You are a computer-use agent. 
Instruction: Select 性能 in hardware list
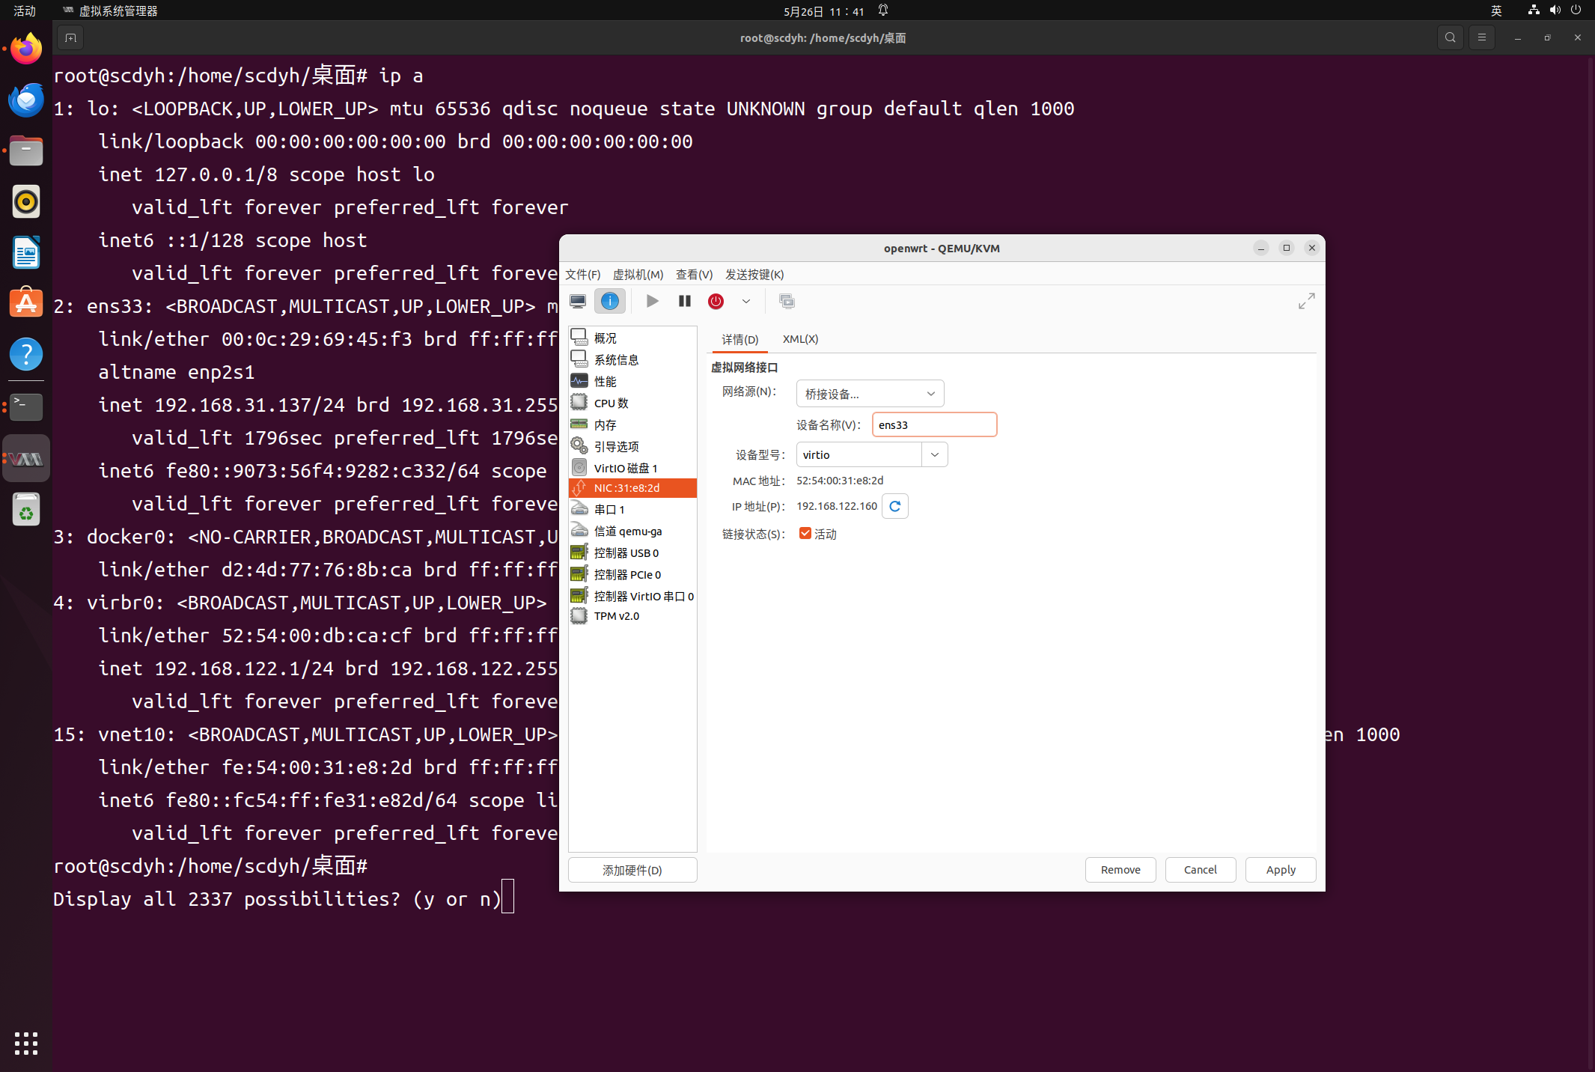(632, 381)
